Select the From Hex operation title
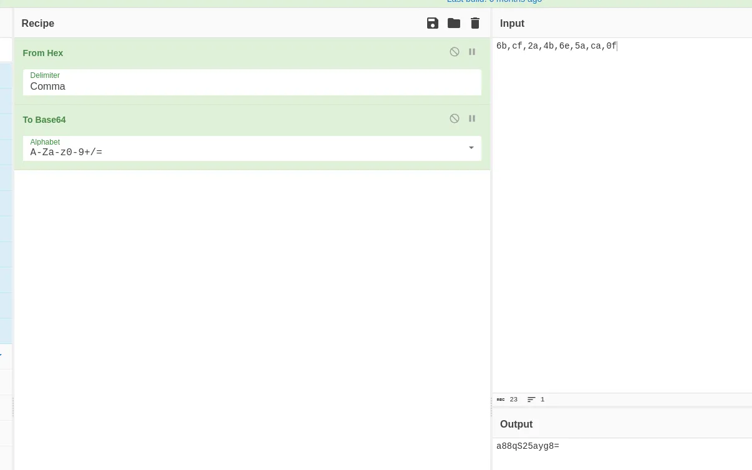752x470 pixels. point(43,53)
